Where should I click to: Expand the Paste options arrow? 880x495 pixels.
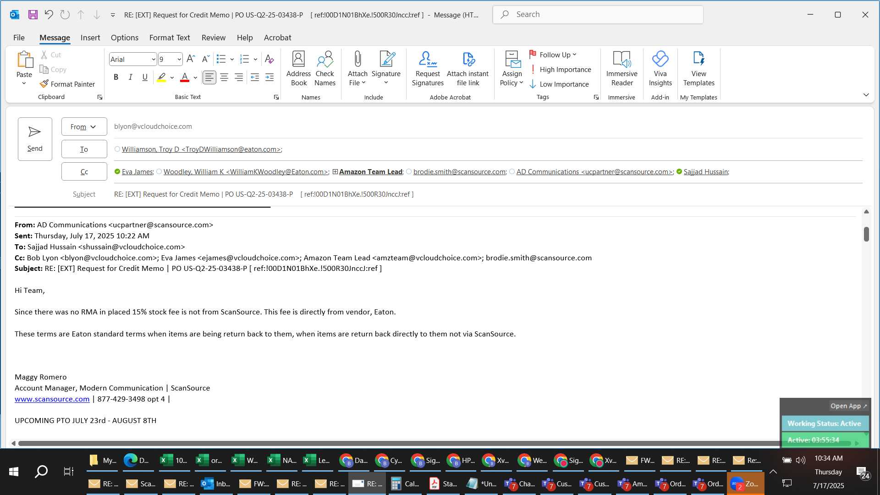24,83
